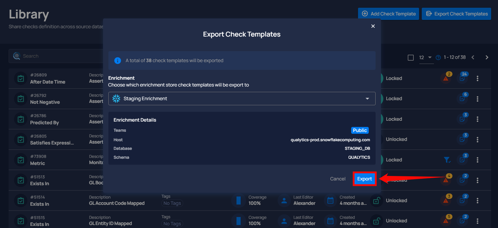Viewport: 498px width, 228px height.
Task: Close the Export Check Templates dialog
Action: [x=373, y=26]
